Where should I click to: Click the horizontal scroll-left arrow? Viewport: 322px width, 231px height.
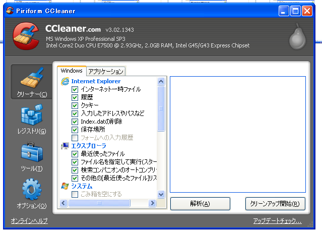(63, 203)
